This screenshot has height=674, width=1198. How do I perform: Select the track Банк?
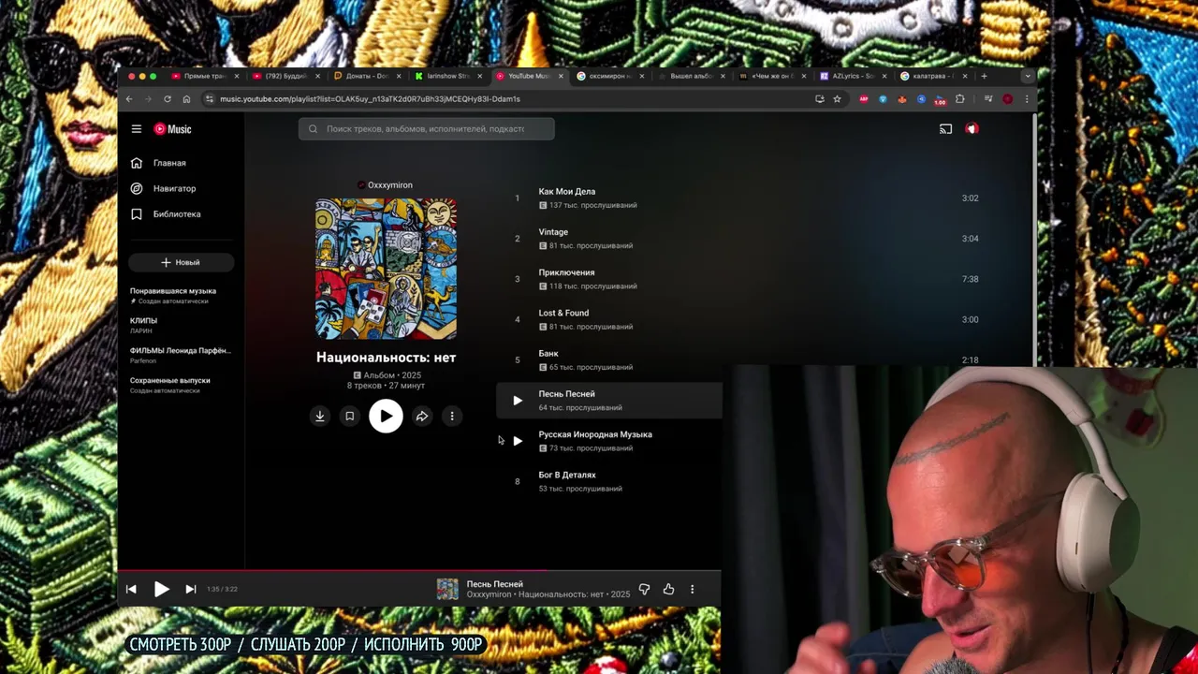point(548,353)
